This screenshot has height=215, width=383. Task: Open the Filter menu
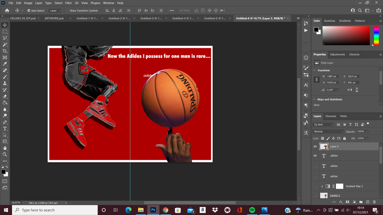[68, 3]
